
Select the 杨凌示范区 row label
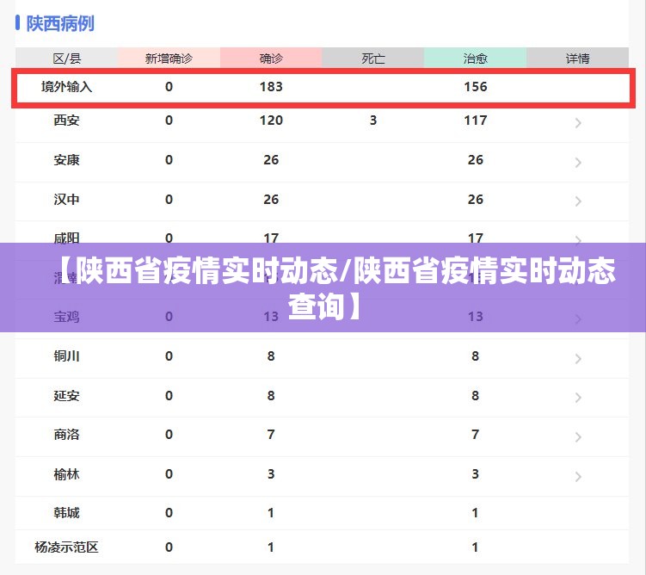[x=66, y=547]
